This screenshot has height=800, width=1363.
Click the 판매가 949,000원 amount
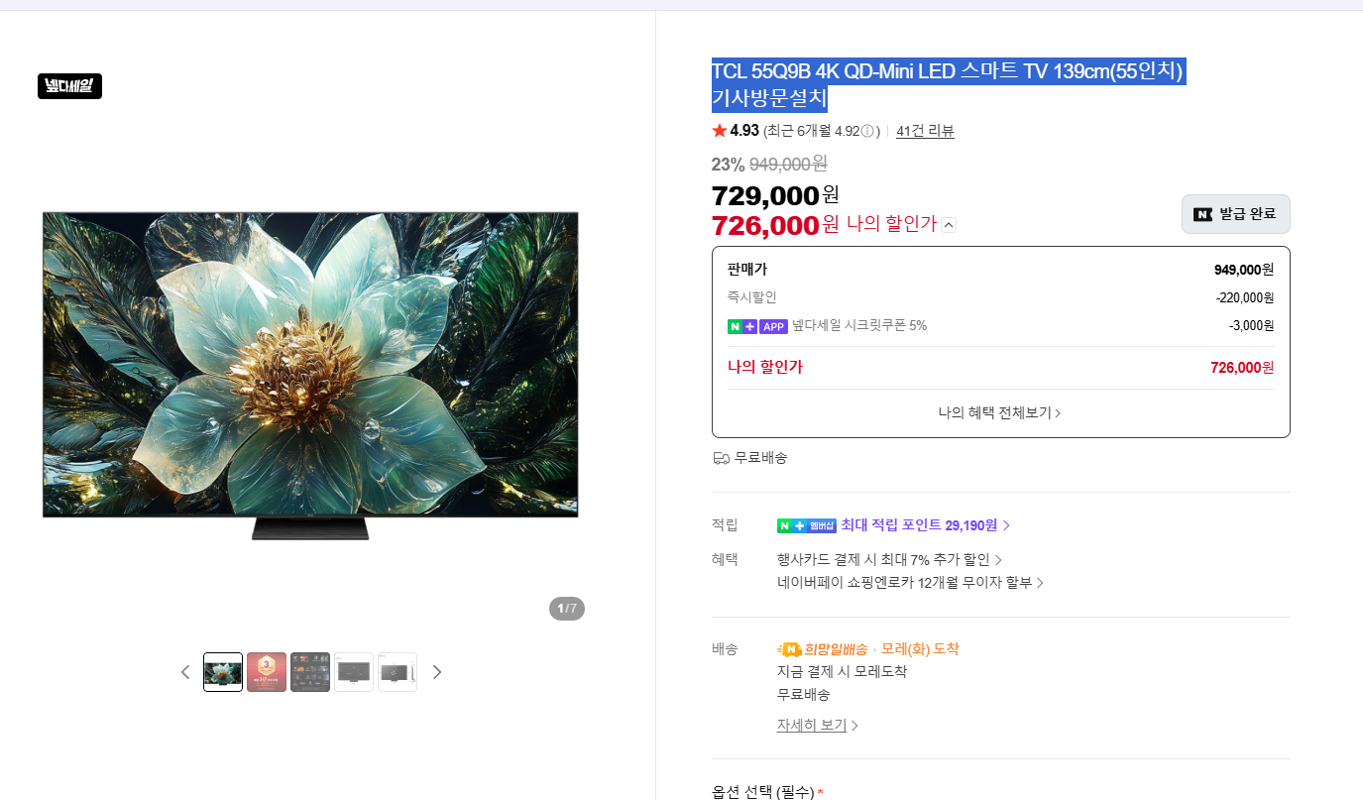pos(1244,270)
